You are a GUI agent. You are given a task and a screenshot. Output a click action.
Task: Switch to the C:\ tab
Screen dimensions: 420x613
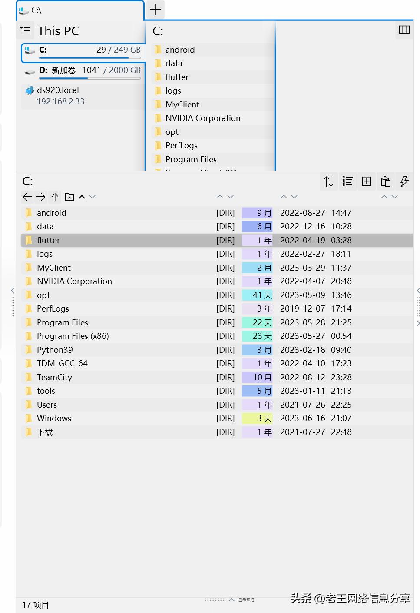pos(78,11)
